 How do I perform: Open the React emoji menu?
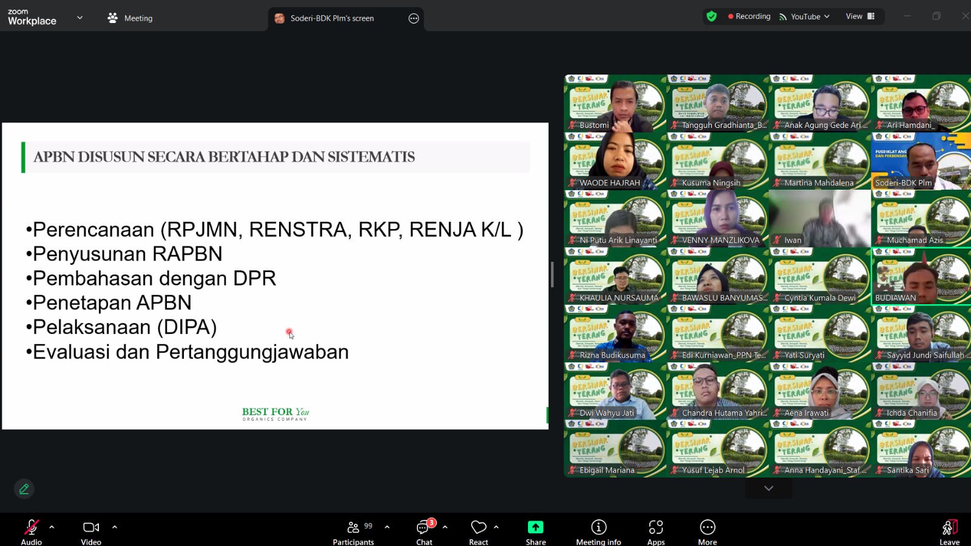point(478,532)
